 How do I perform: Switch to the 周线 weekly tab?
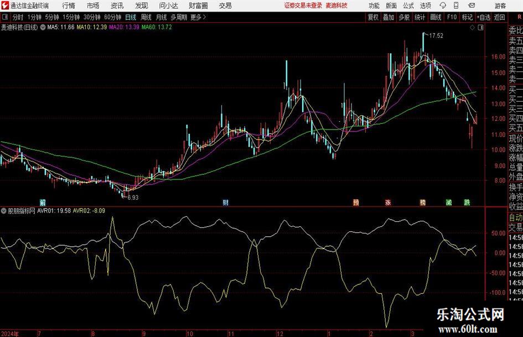click(146, 17)
